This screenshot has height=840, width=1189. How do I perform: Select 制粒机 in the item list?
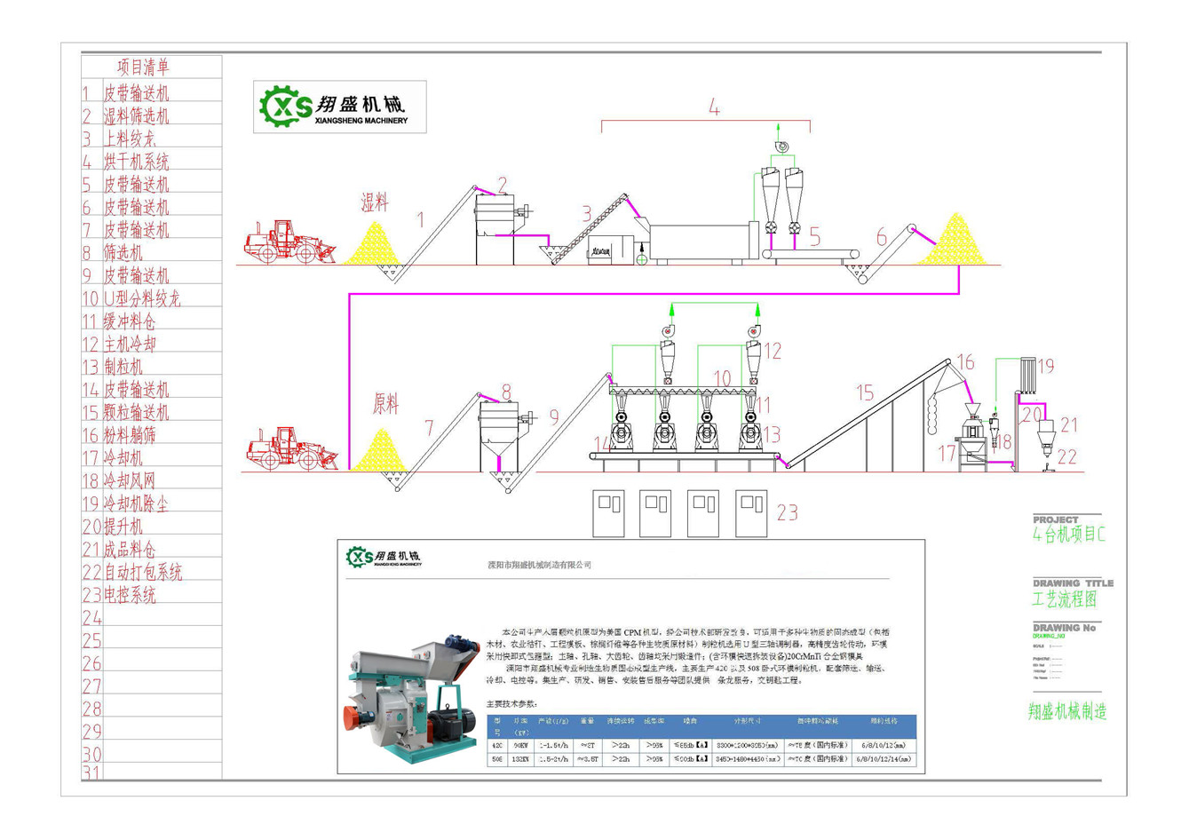pyautogui.click(x=123, y=367)
